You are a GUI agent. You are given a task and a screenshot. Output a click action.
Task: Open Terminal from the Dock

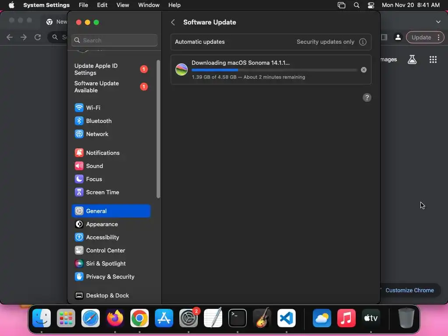coord(238,318)
